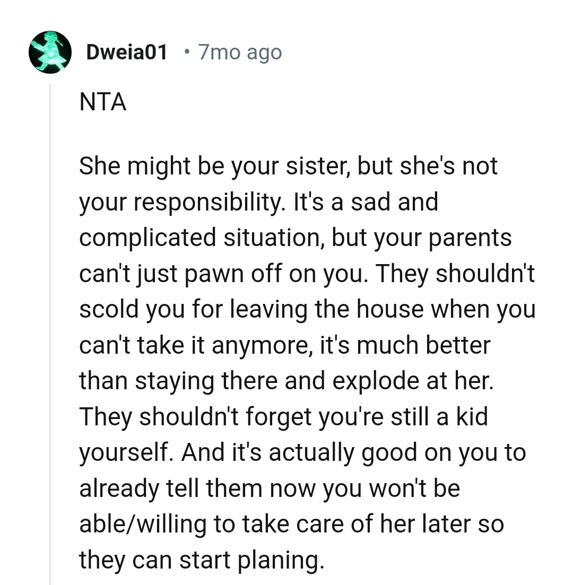This screenshot has width=573, height=585.
Task: Click the final line 'they can start planing.'
Action: click(201, 560)
